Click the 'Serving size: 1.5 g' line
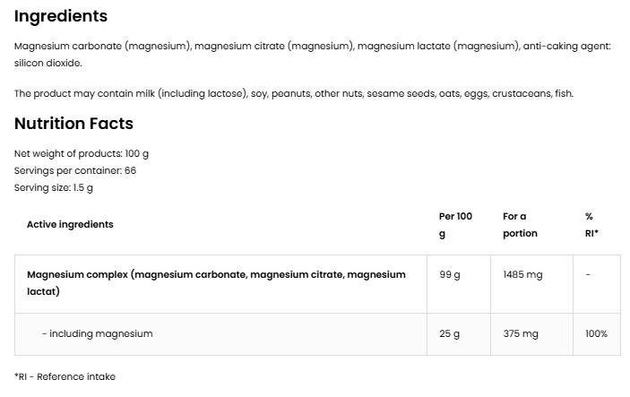Viewport: 630px width, 397px height. pyautogui.click(x=54, y=187)
